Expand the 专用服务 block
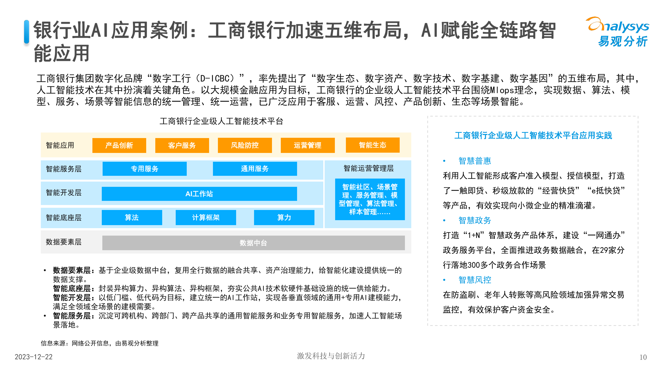Image resolution: width=662 pixels, height=372 pixels. coord(144,169)
